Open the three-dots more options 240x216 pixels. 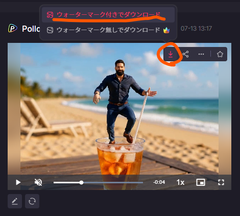pyautogui.click(x=201, y=54)
